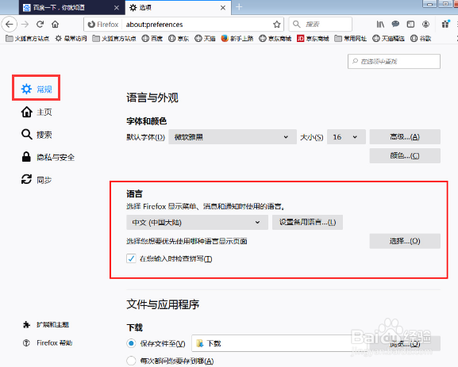458x367 pixels.
Task: Expand the default font 微软雅黑 dropdown
Action: pyautogui.click(x=233, y=137)
